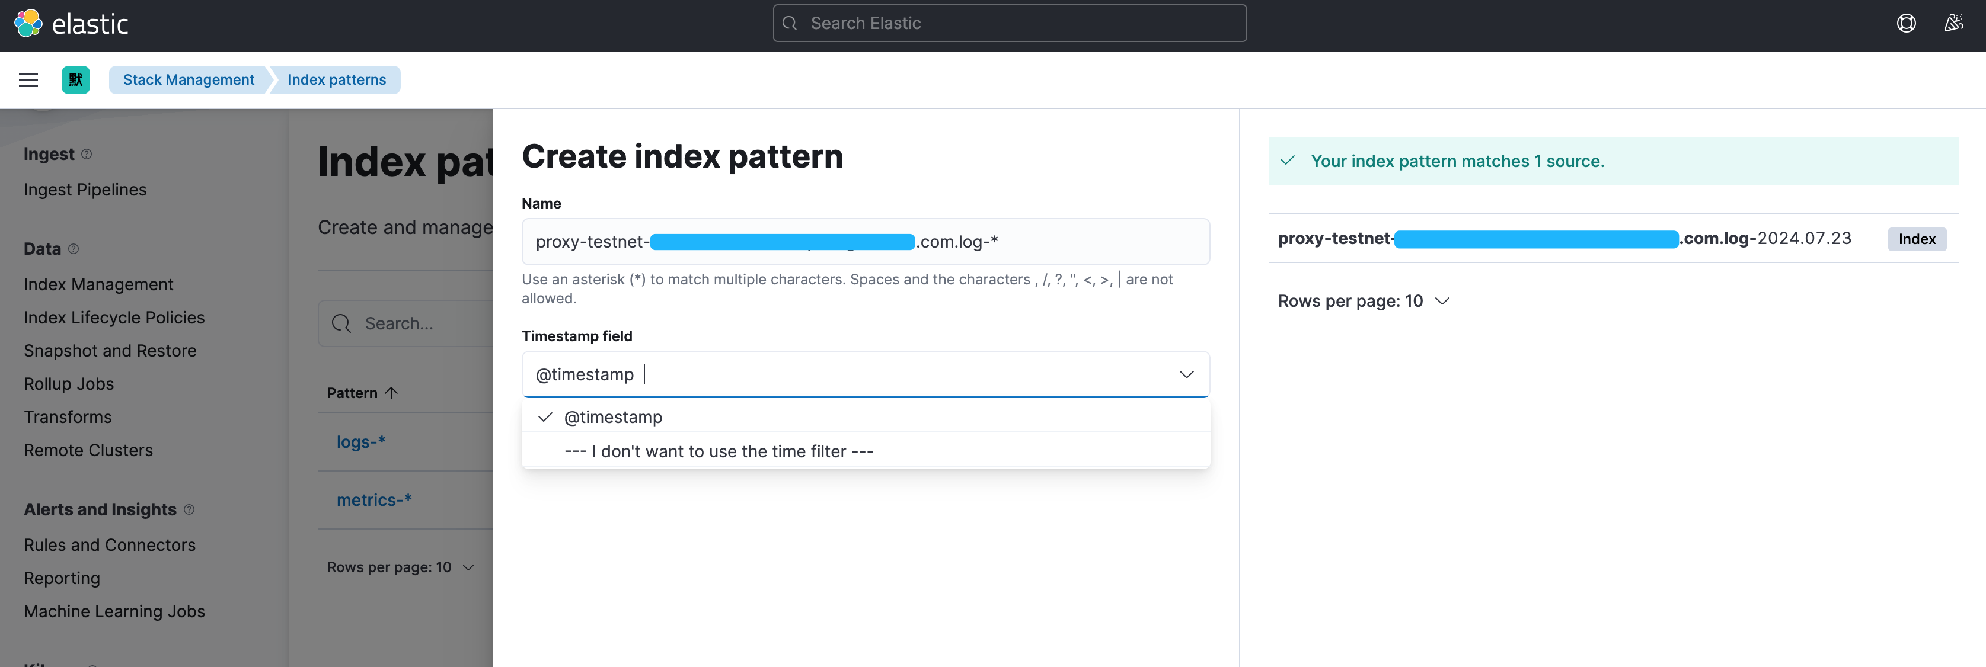Click the Index badge on matched source
Image resolution: width=1986 pixels, height=667 pixels.
click(x=1917, y=239)
